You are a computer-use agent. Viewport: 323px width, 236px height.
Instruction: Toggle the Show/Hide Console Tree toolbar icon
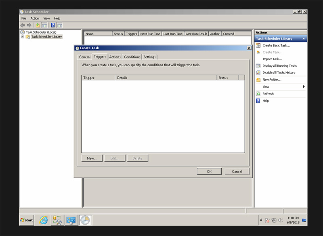tap(44, 25)
